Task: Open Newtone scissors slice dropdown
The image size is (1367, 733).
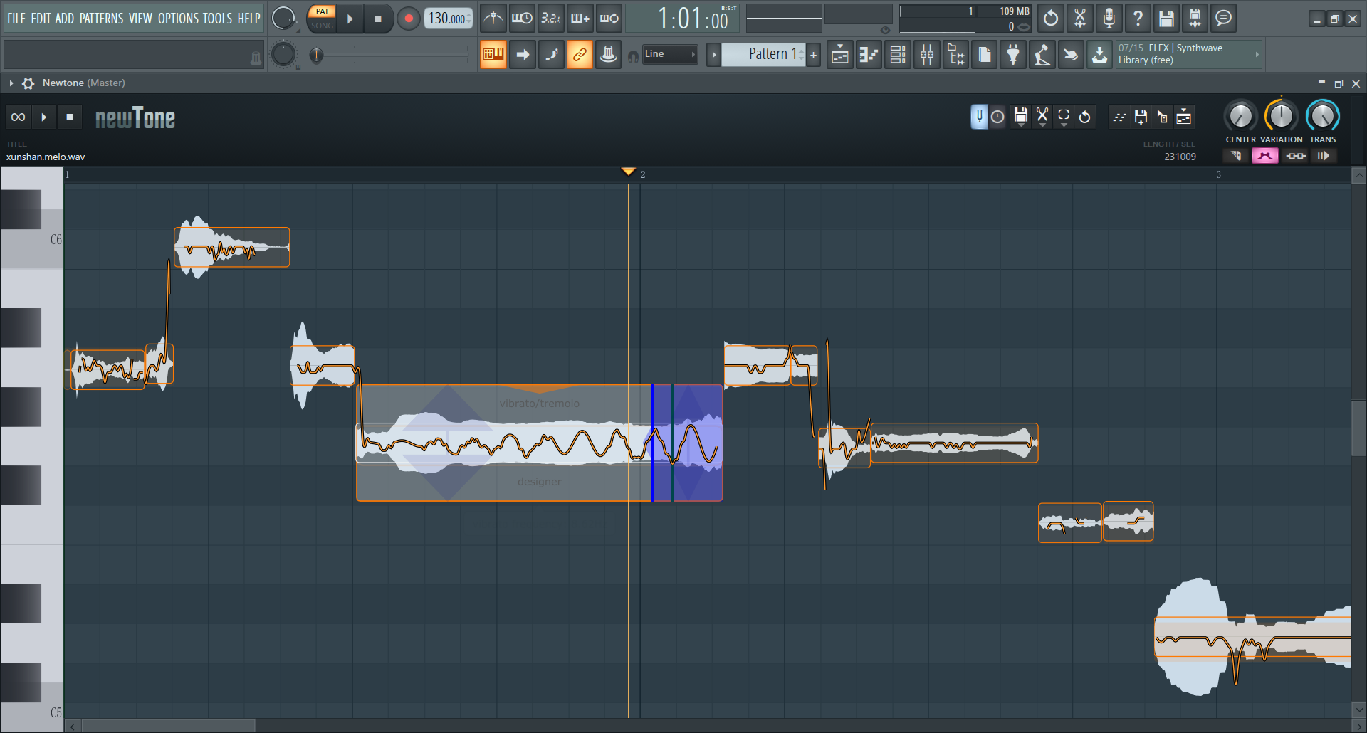Action: point(1042,117)
